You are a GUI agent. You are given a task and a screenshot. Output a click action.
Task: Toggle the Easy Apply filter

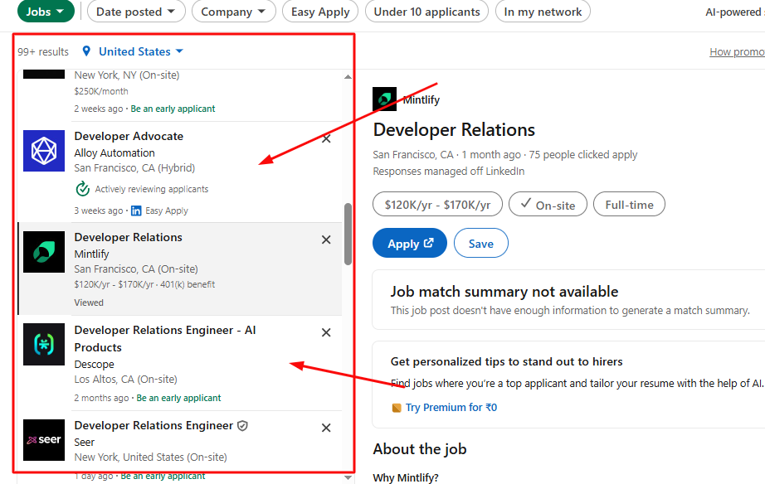point(320,12)
